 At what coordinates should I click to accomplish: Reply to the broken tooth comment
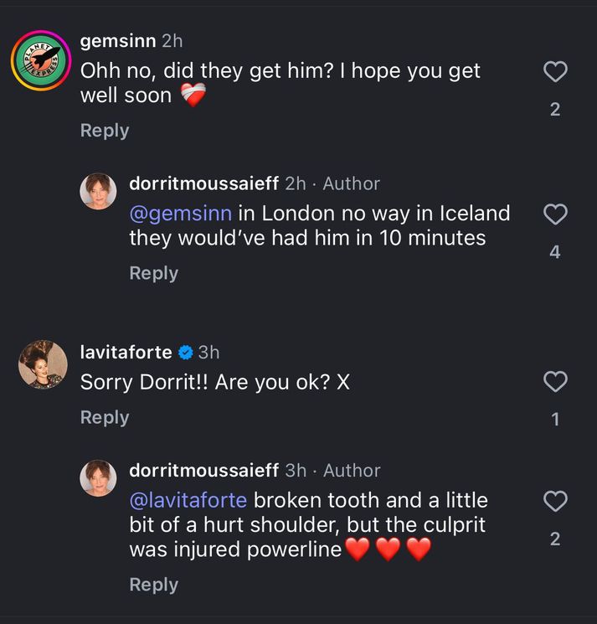153,585
